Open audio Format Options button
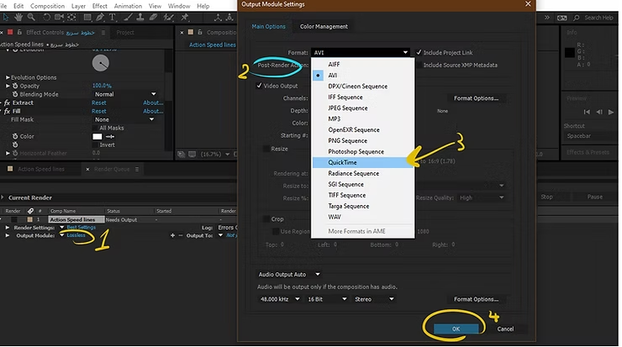 [476, 299]
